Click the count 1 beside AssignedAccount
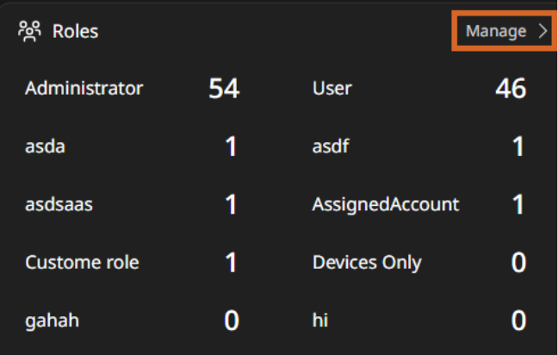This screenshot has height=355, width=558. (518, 204)
